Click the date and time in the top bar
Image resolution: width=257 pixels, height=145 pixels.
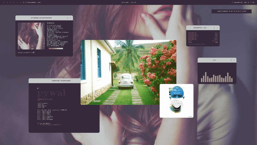[x=128, y=3]
